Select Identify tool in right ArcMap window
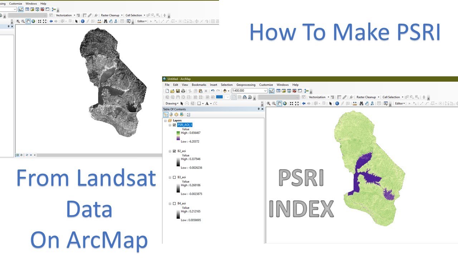Image resolution: width=458 pixels, height=258 pixels. [x=337, y=103]
